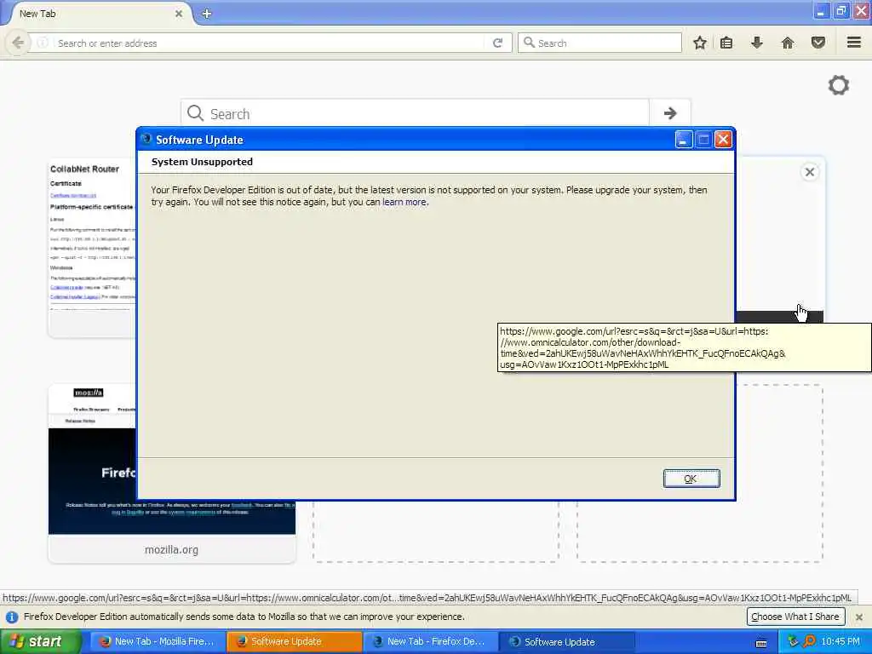Click the system tray clock 10:45 PM

pos(840,641)
